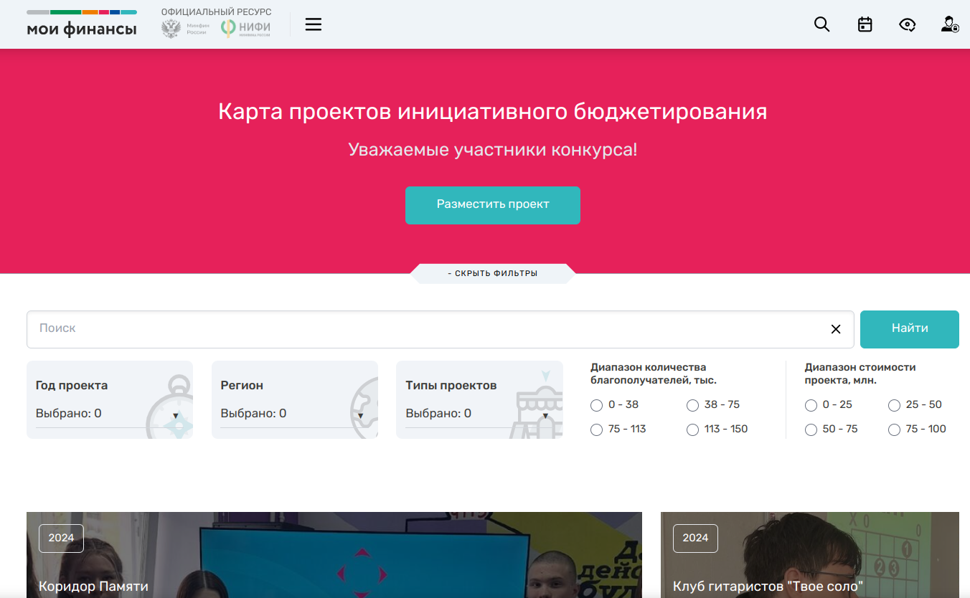Click the search magnifier icon in header
970x598 pixels.
(821, 24)
